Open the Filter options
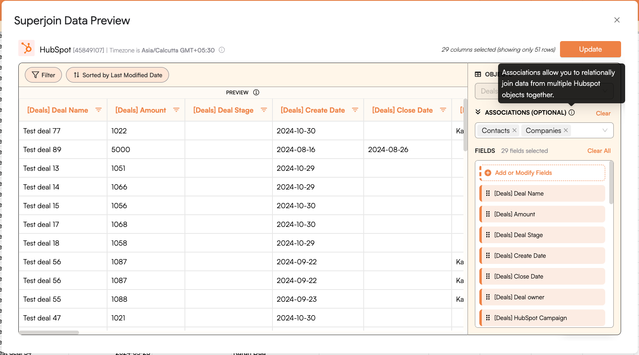639x355 pixels. tap(44, 75)
